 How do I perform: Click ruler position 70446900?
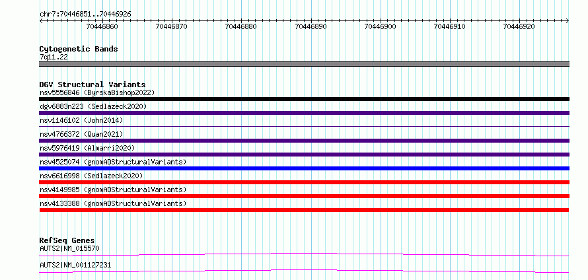[x=381, y=26]
